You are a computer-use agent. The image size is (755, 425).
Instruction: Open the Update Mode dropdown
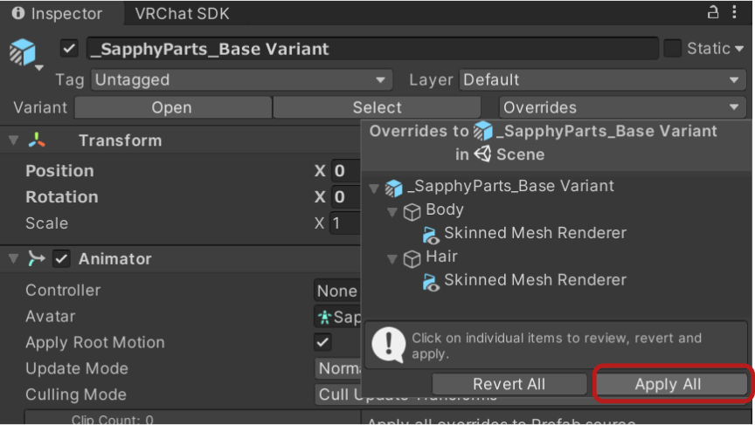(x=337, y=368)
